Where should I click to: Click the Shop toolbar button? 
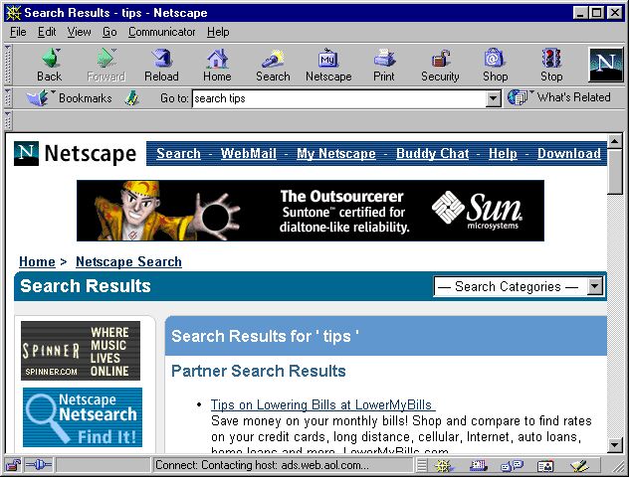(495, 65)
